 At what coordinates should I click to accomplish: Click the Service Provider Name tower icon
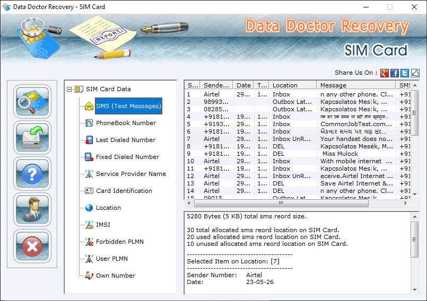point(89,174)
